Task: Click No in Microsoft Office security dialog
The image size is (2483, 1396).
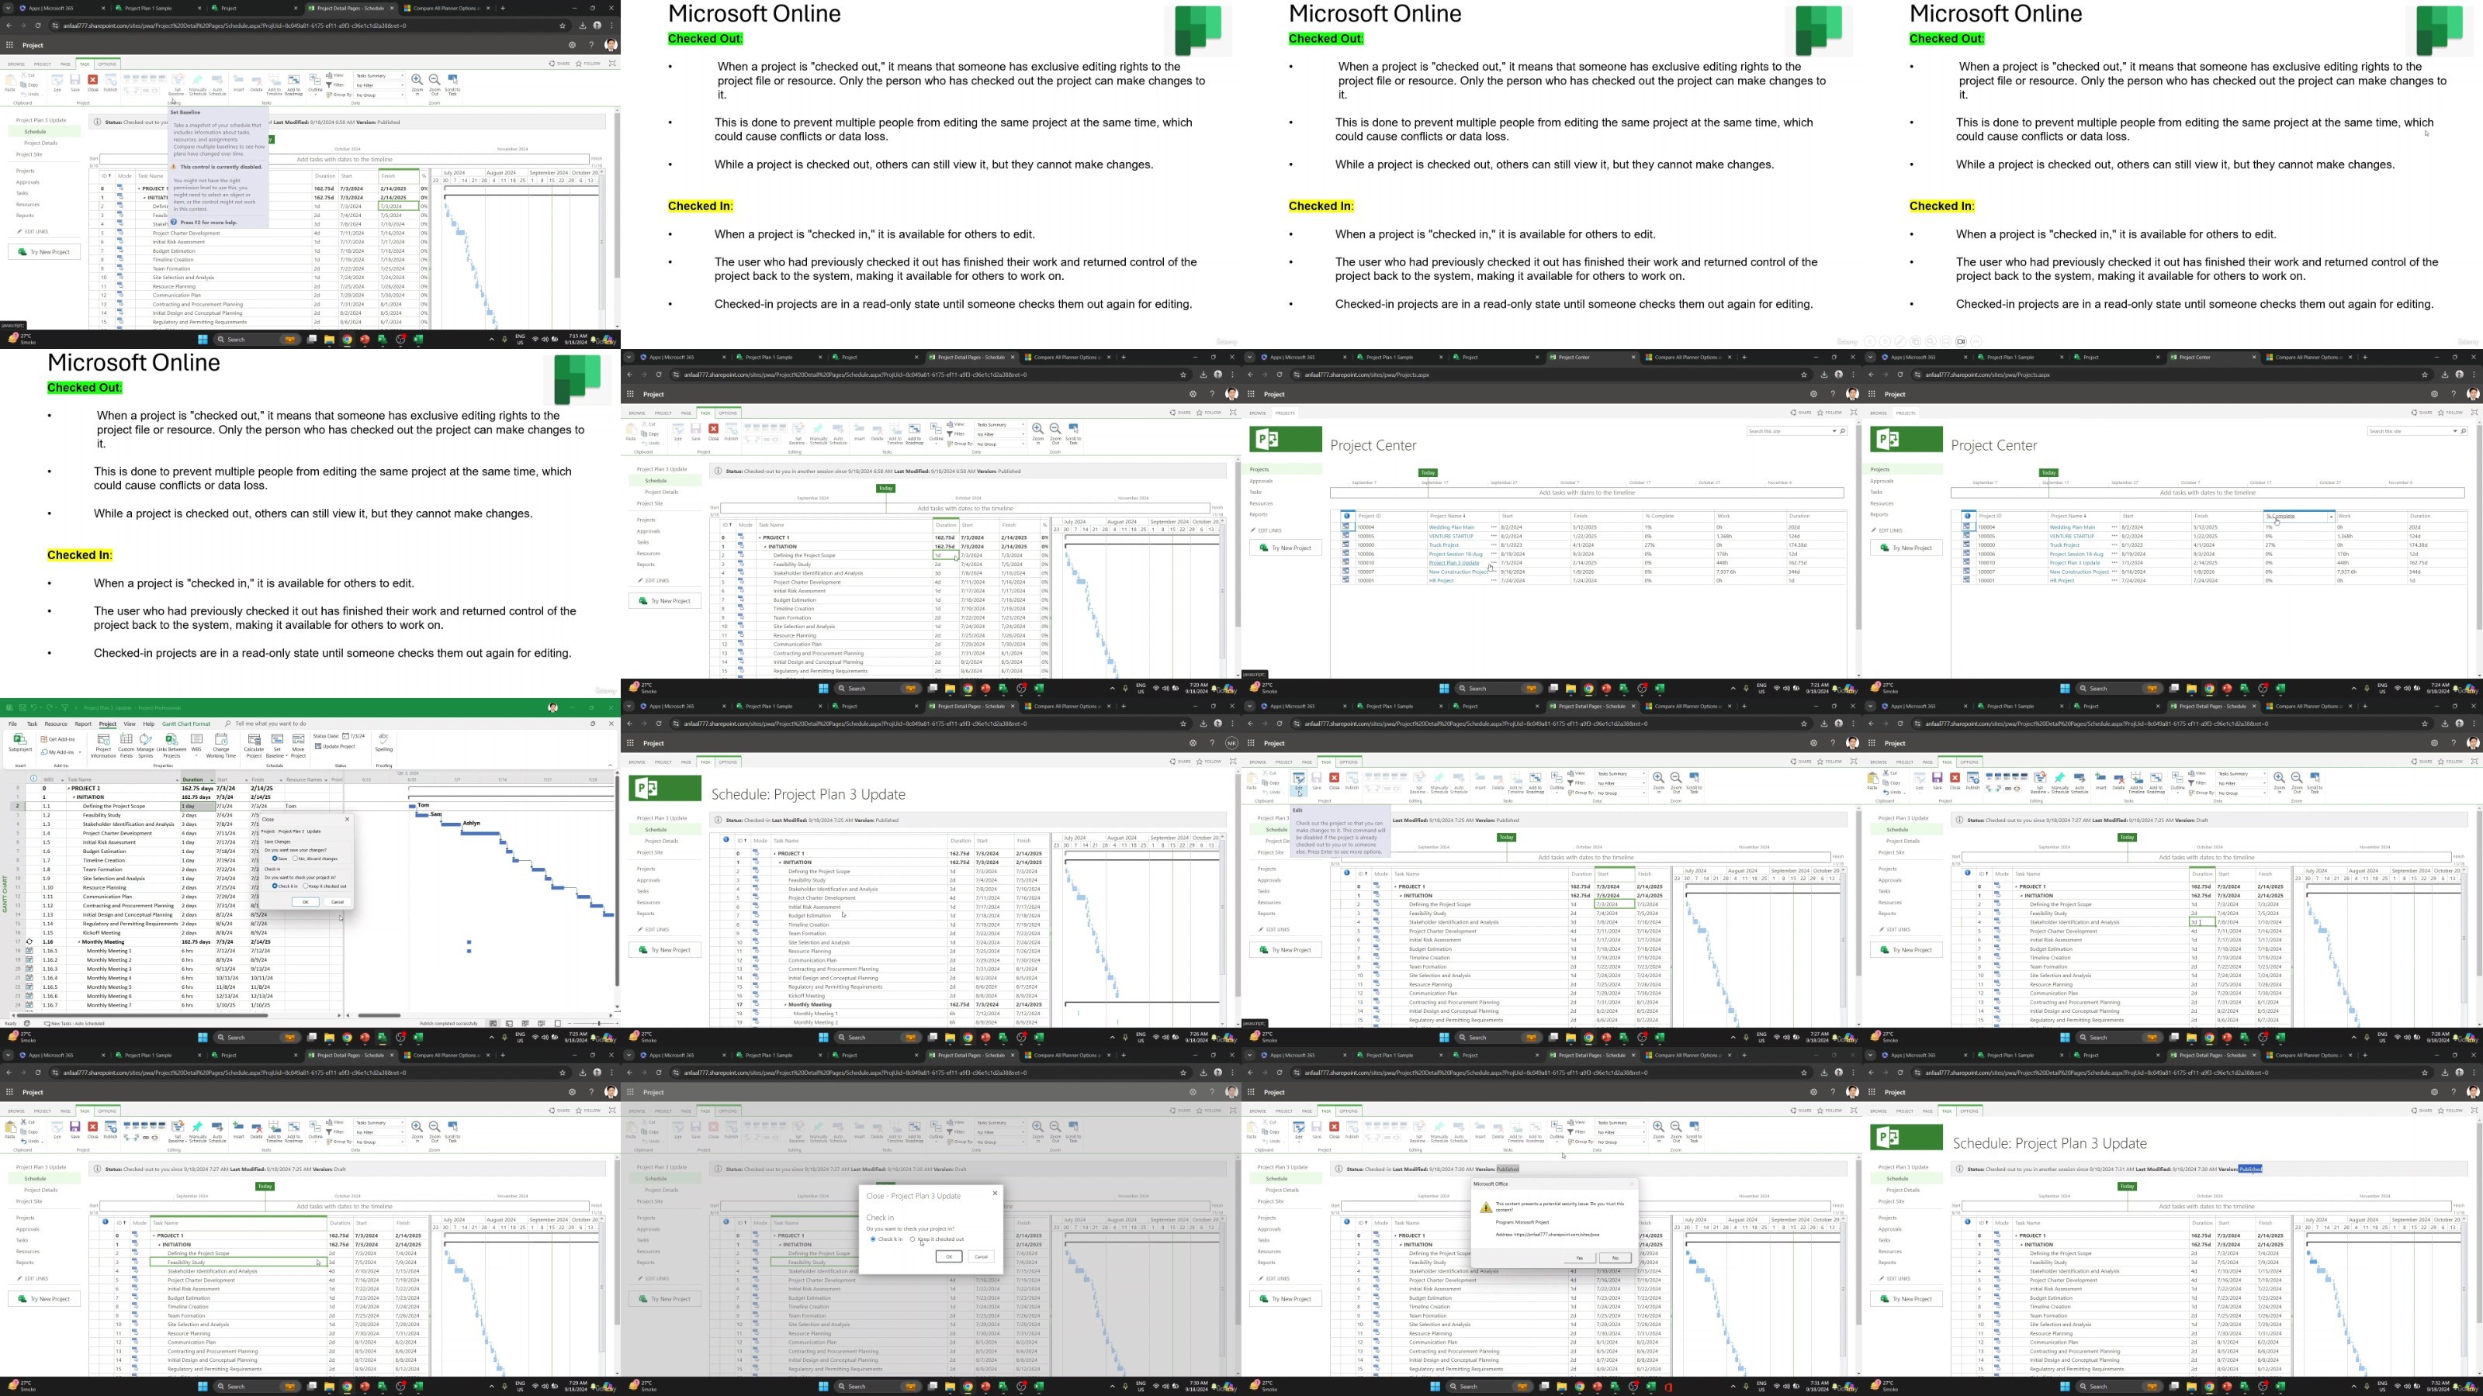Action: [x=1616, y=1257]
